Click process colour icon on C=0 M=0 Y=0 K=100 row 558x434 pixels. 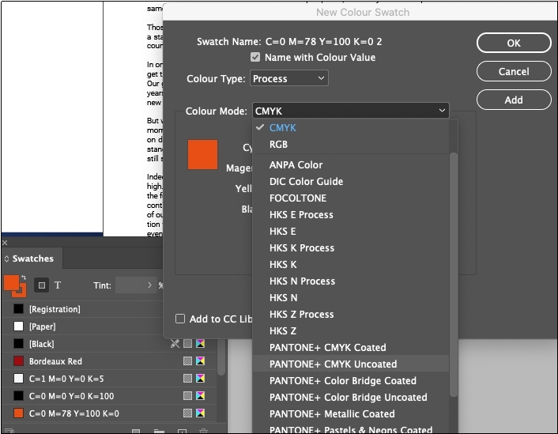point(187,395)
